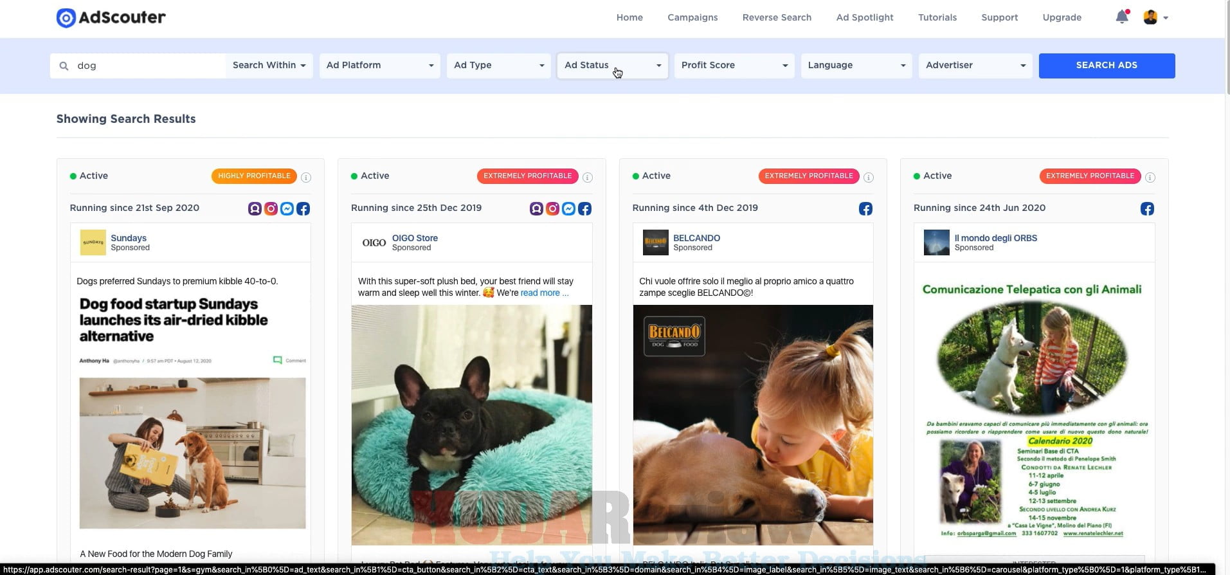Open the Ad Platform dropdown
The width and height of the screenshot is (1230, 575).
379,66
